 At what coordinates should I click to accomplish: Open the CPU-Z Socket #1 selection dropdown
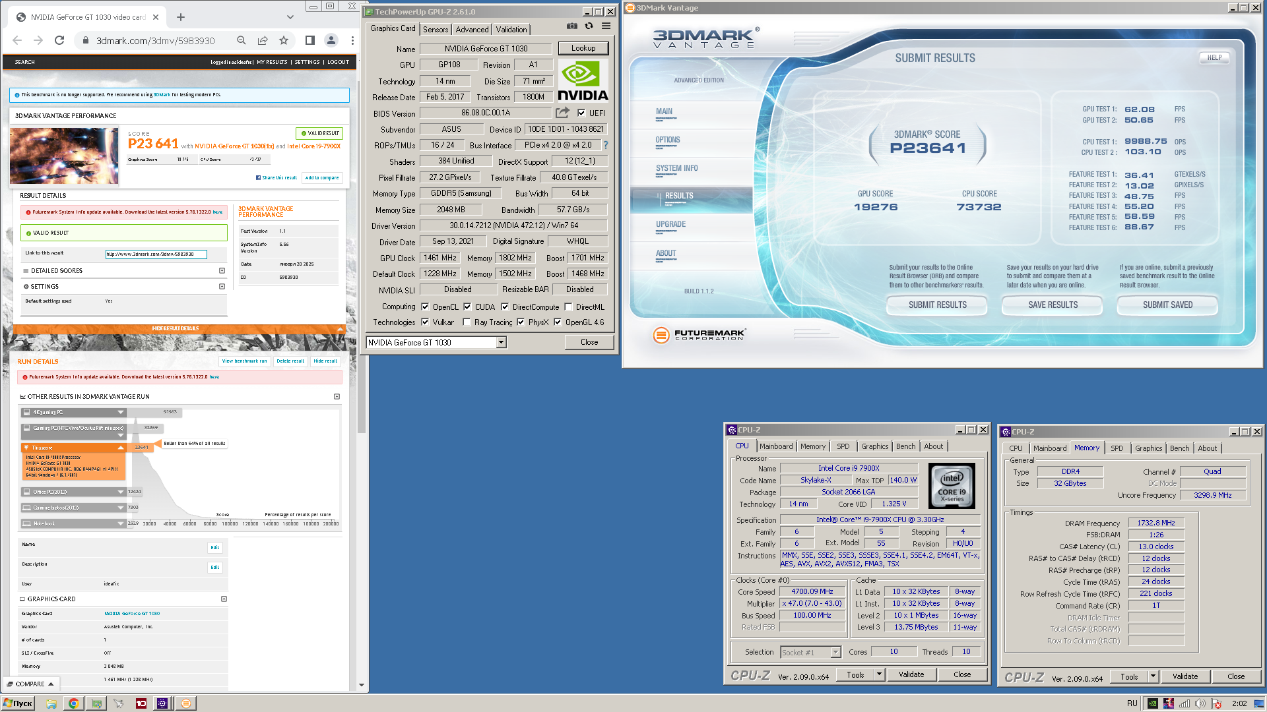point(835,652)
